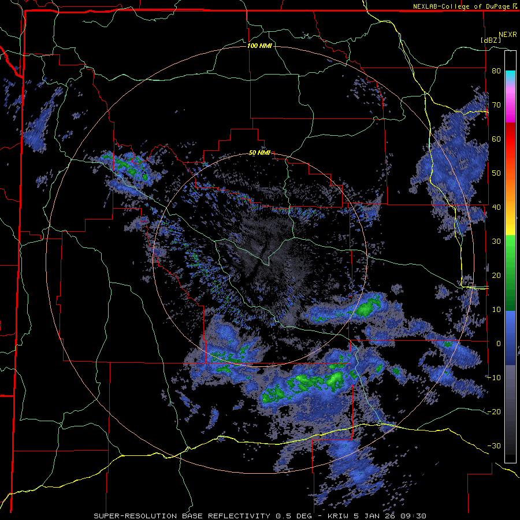Click the green segment of the color bar
Viewport: 520px width, 520px height.
(x=510, y=273)
